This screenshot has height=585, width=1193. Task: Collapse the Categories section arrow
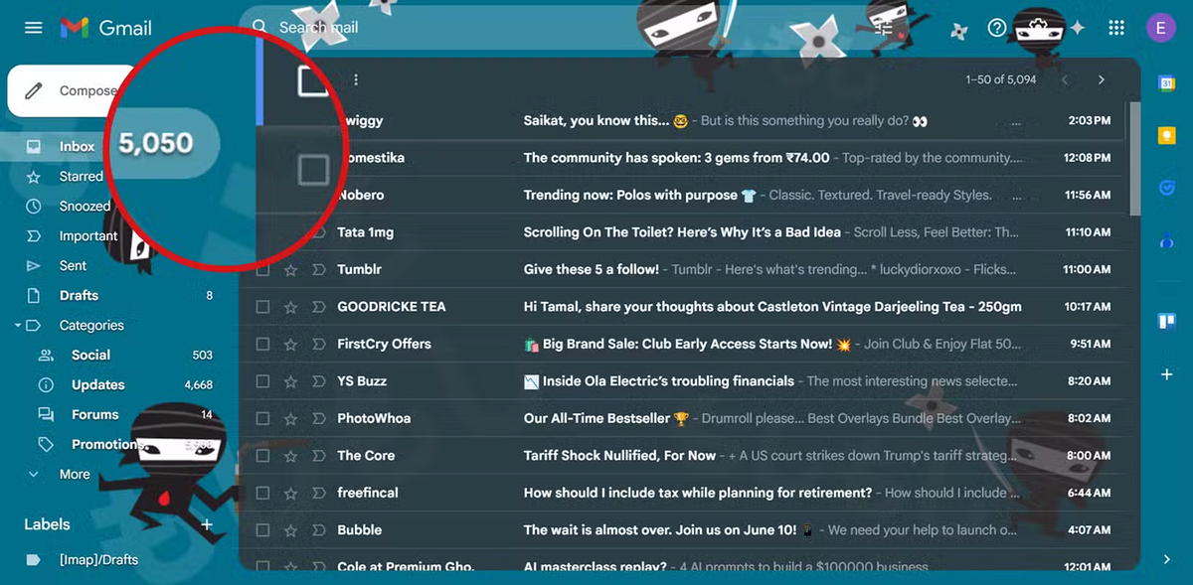[18, 326]
